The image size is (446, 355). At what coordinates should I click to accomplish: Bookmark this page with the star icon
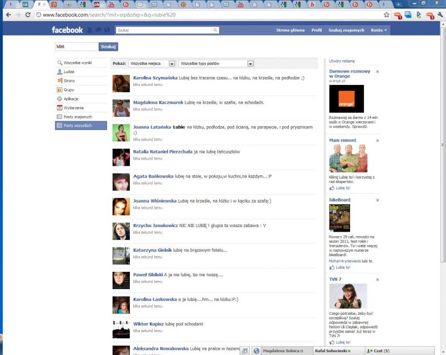click(x=386, y=15)
